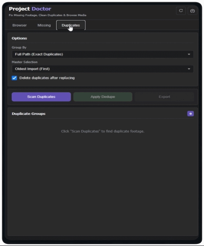Click the Apply Dedupe button
Screen dimensions: 204x246
point(103,97)
